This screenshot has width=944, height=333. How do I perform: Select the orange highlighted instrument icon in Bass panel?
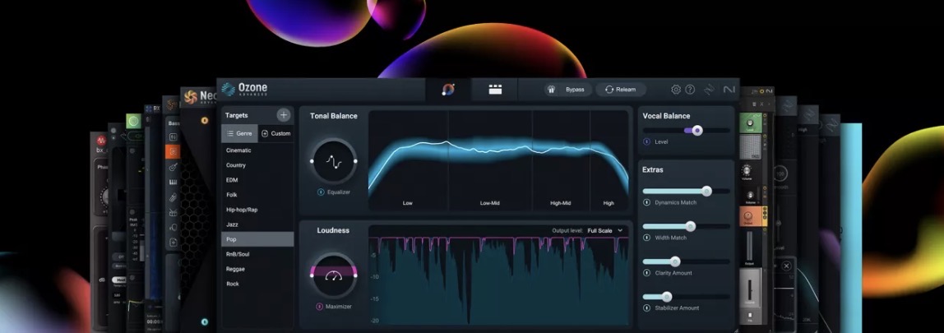173,152
